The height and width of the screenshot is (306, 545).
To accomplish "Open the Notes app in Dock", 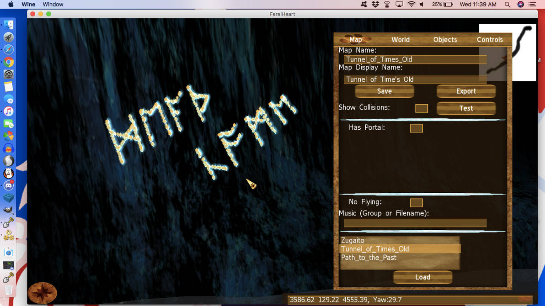I will tap(9, 87).
